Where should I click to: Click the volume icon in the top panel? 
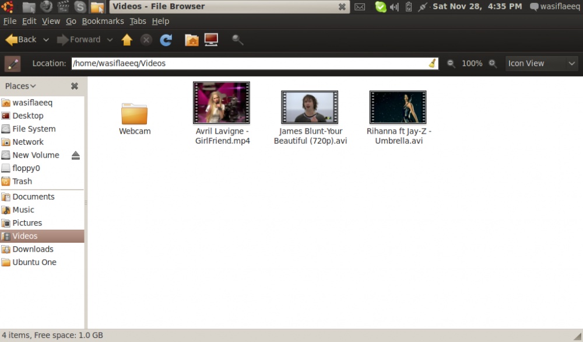pos(394,7)
